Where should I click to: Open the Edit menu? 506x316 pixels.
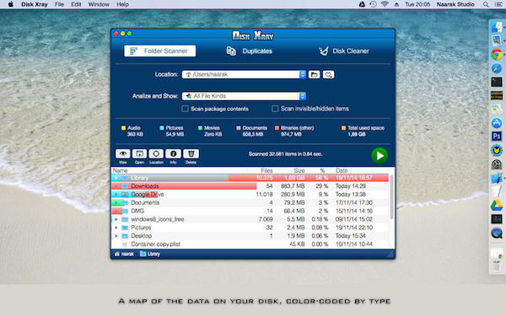tap(76, 4)
